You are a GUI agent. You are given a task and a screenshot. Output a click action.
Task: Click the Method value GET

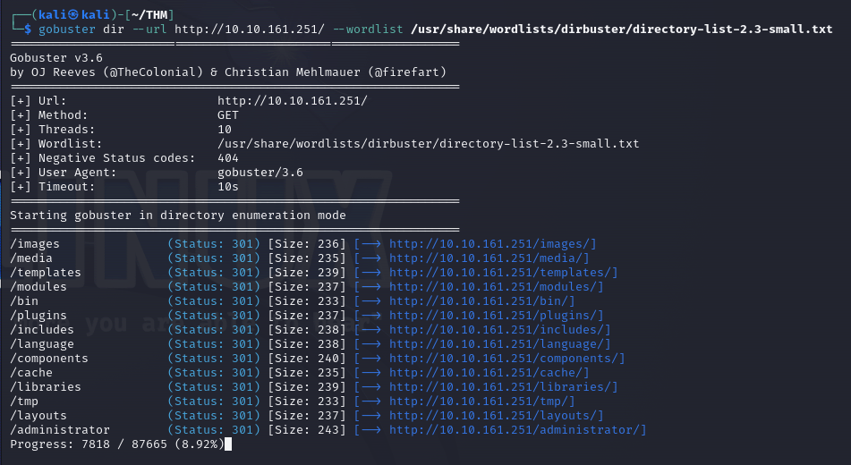[228, 115]
